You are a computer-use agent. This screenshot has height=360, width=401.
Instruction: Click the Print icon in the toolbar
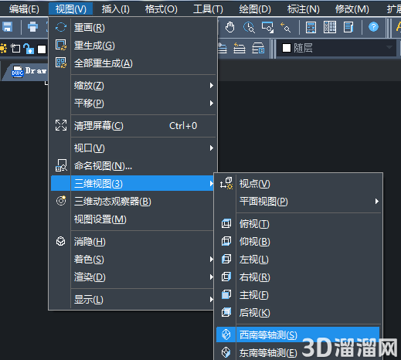click(x=32, y=27)
